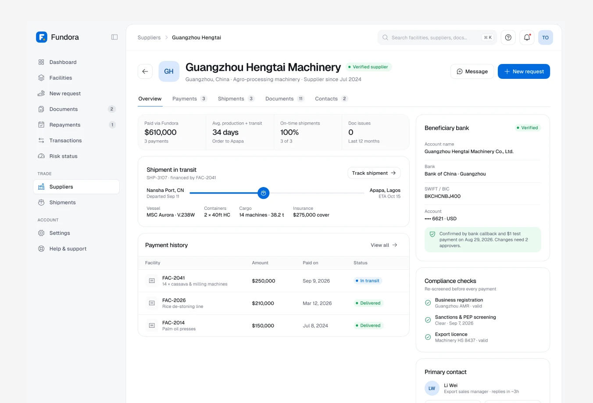
Task: Open Risk status in the sidebar
Action: coord(76,156)
